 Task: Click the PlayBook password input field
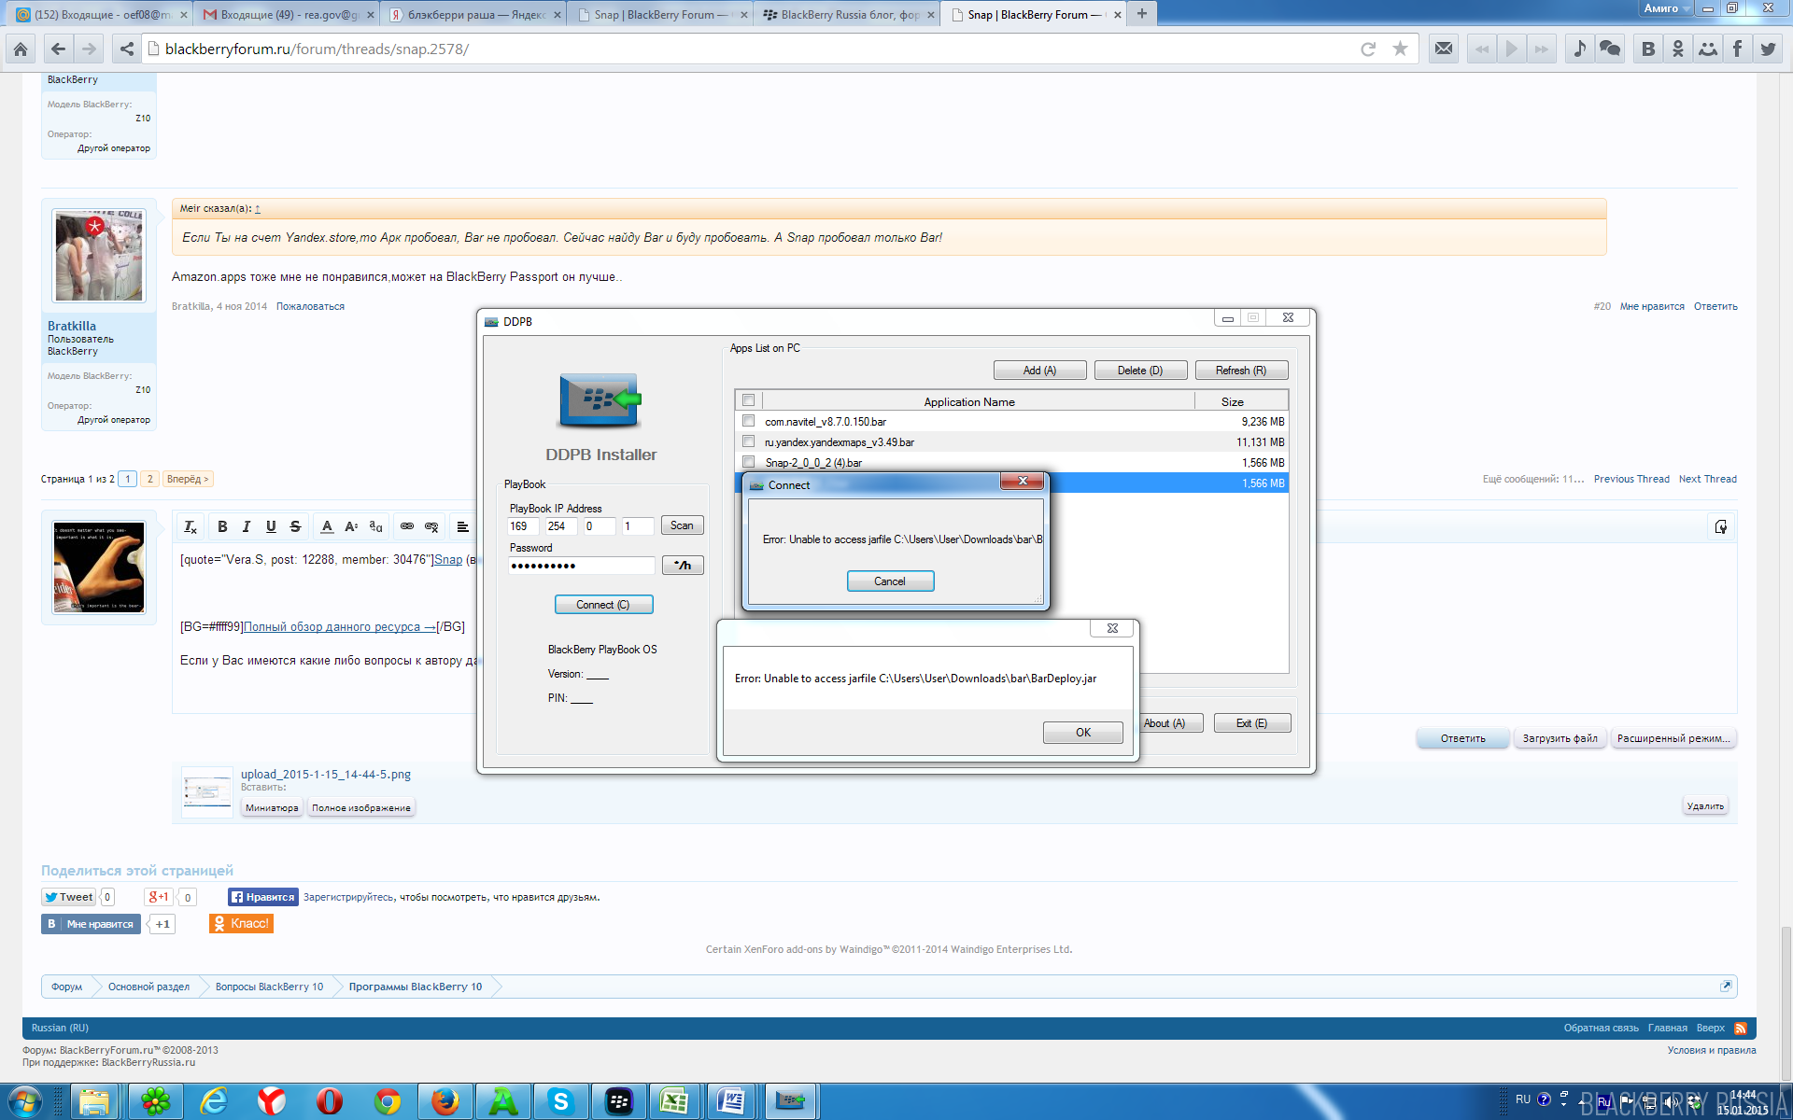(581, 566)
